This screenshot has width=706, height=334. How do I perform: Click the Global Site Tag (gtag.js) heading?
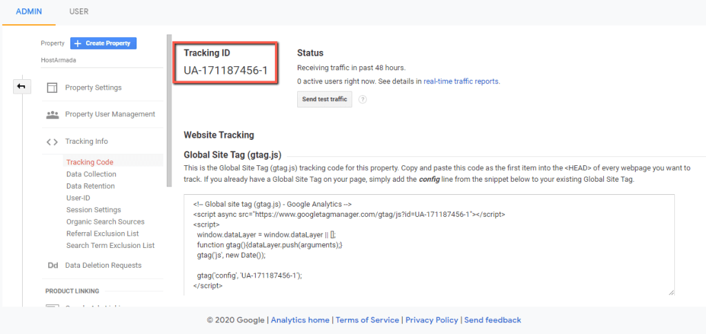tap(232, 156)
